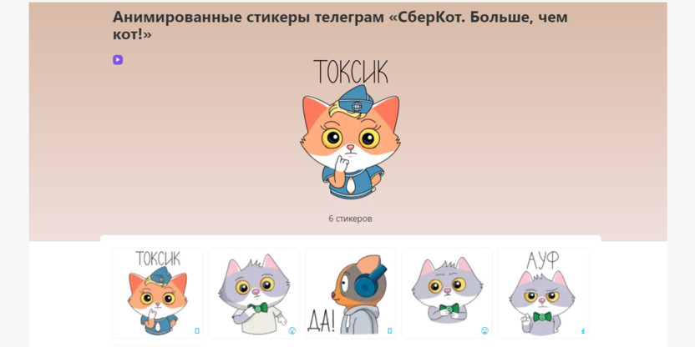Click the emoji badge on the white-shirt cat sticker

(x=292, y=330)
